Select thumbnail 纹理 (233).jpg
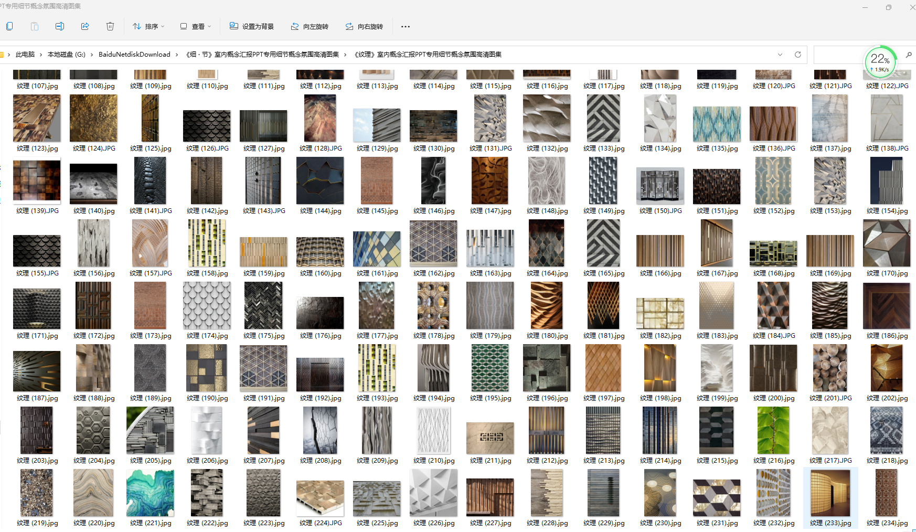This screenshot has height=532, width=916. tap(830, 493)
